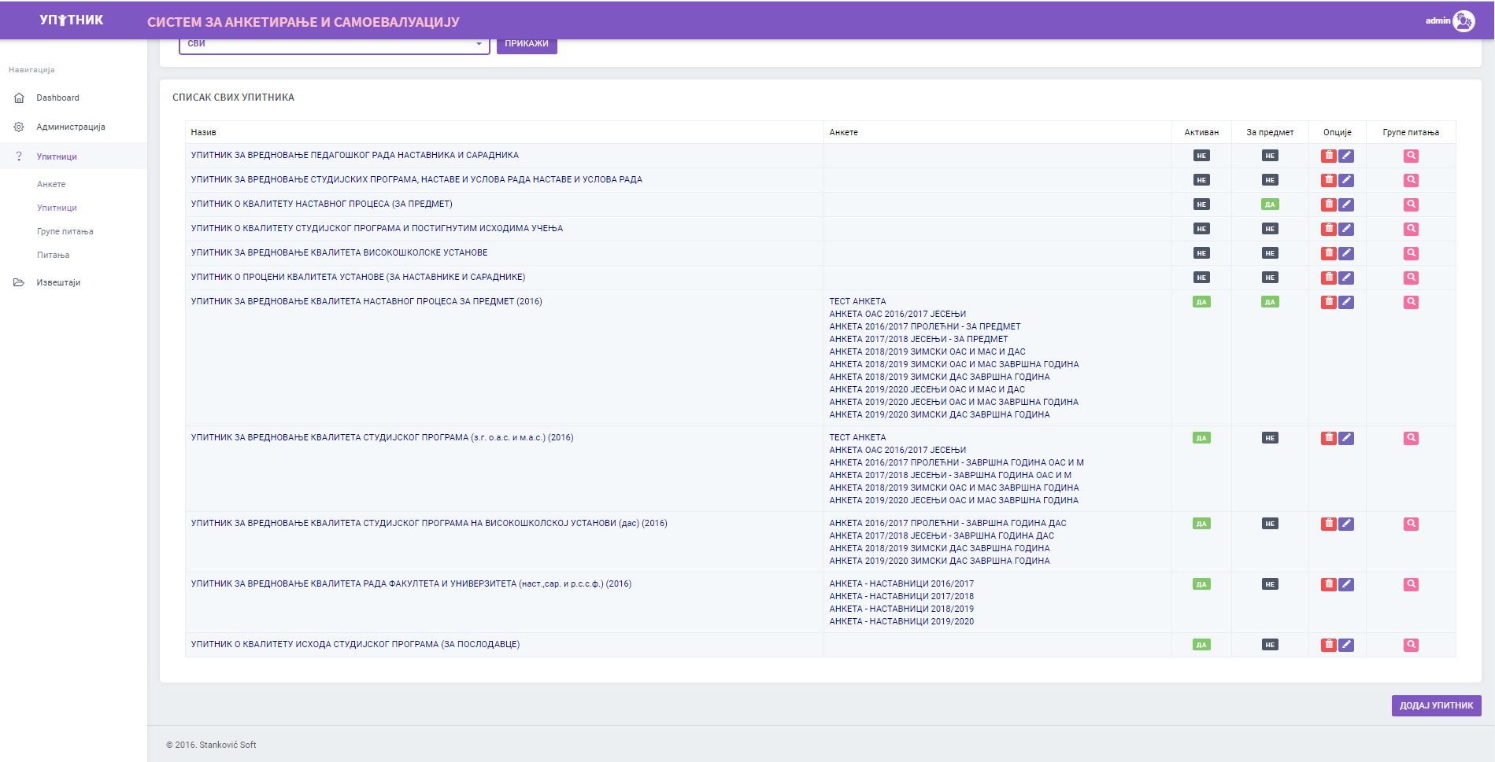1495x762 pixels.
Task: Click the admin user avatar icon
Action: 1464,21
